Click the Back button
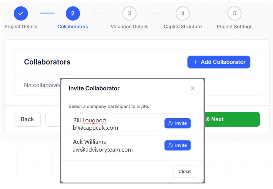273x189 pixels. (x=27, y=119)
